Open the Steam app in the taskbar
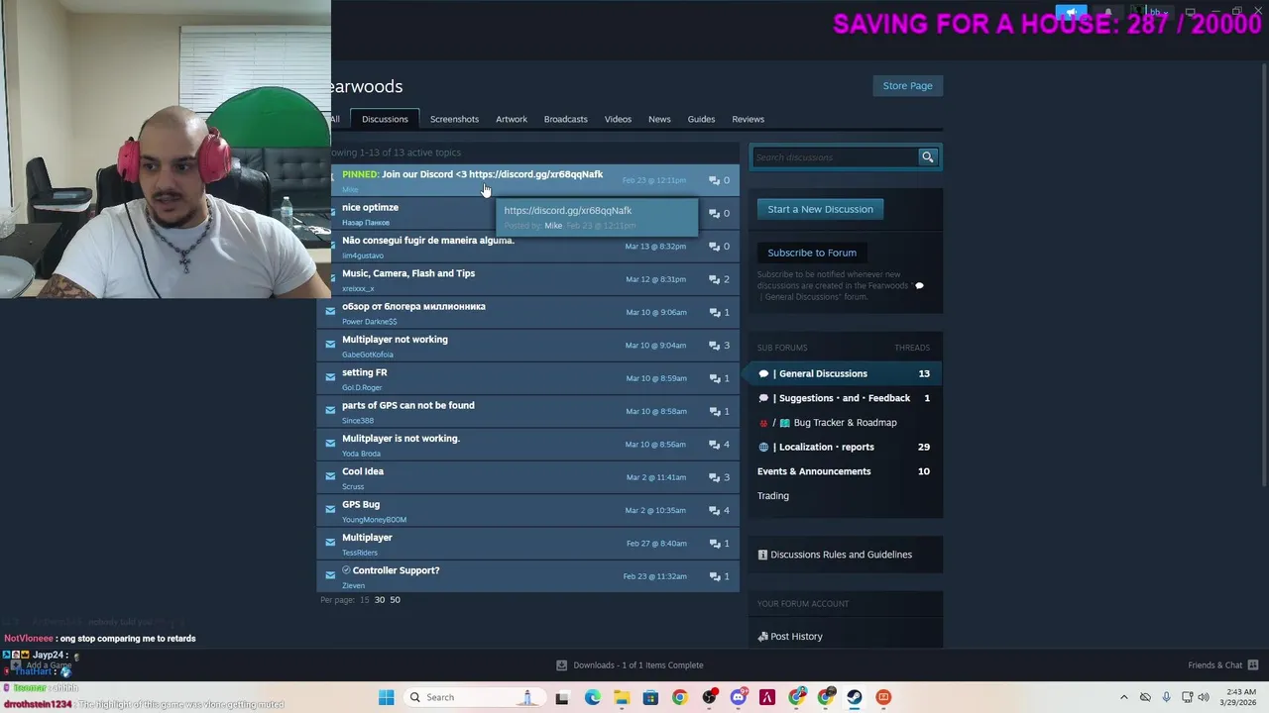This screenshot has width=1269, height=713. click(x=854, y=697)
